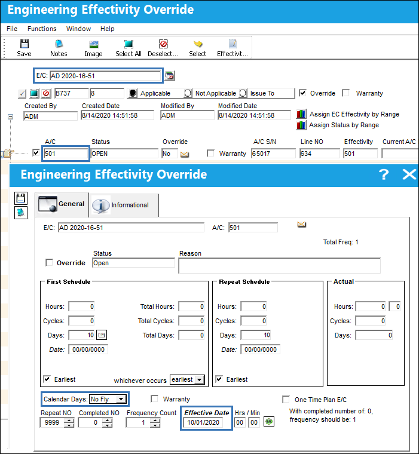Click the Image toolbar icon

(94, 44)
